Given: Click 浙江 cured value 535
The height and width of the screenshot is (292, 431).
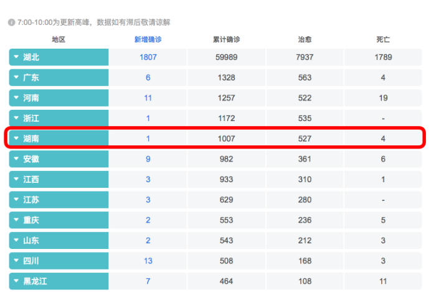Looking at the screenshot, I should click(x=305, y=119).
